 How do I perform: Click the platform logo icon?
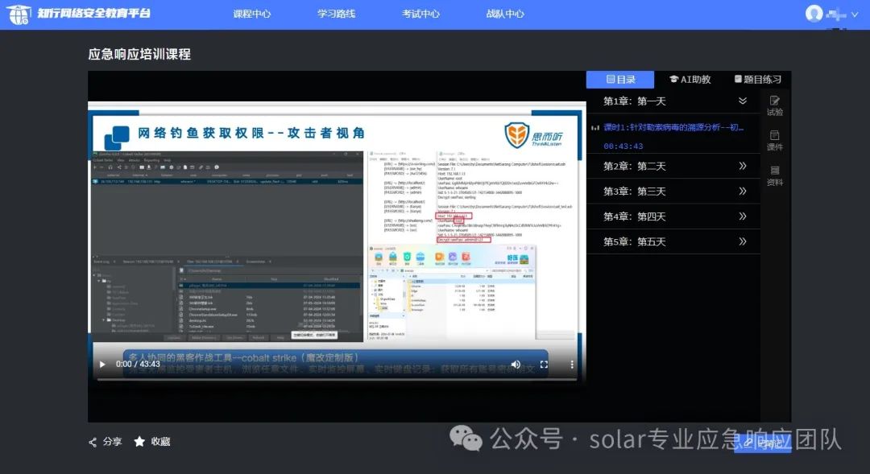point(19,14)
